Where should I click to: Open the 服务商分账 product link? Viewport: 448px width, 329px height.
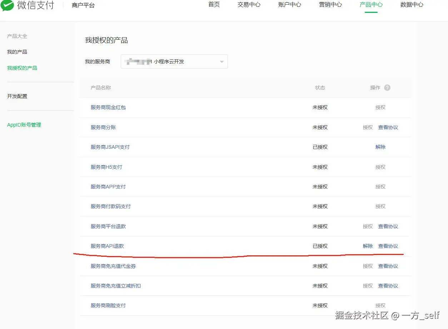[x=103, y=127]
